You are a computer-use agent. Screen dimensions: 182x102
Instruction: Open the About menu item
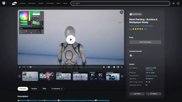[65, 3]
